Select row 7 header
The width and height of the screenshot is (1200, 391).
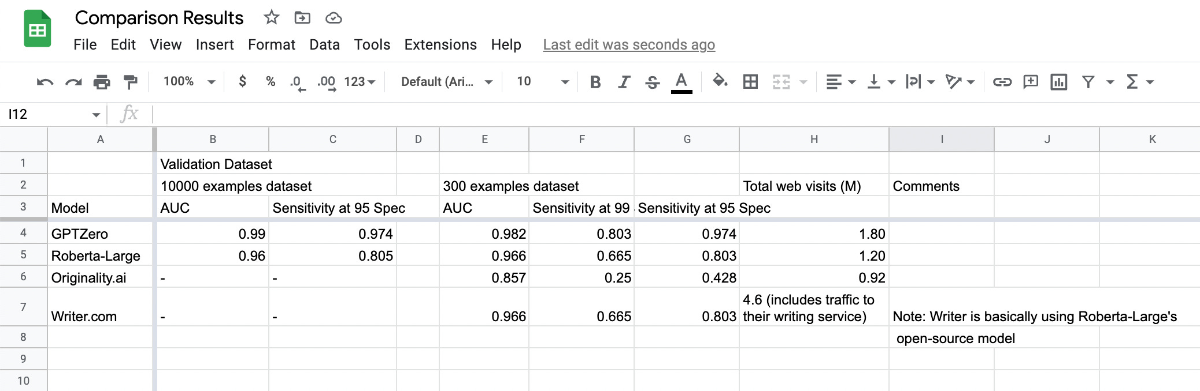point(23,307)
